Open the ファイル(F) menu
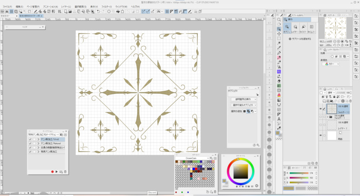 point(7,7)
